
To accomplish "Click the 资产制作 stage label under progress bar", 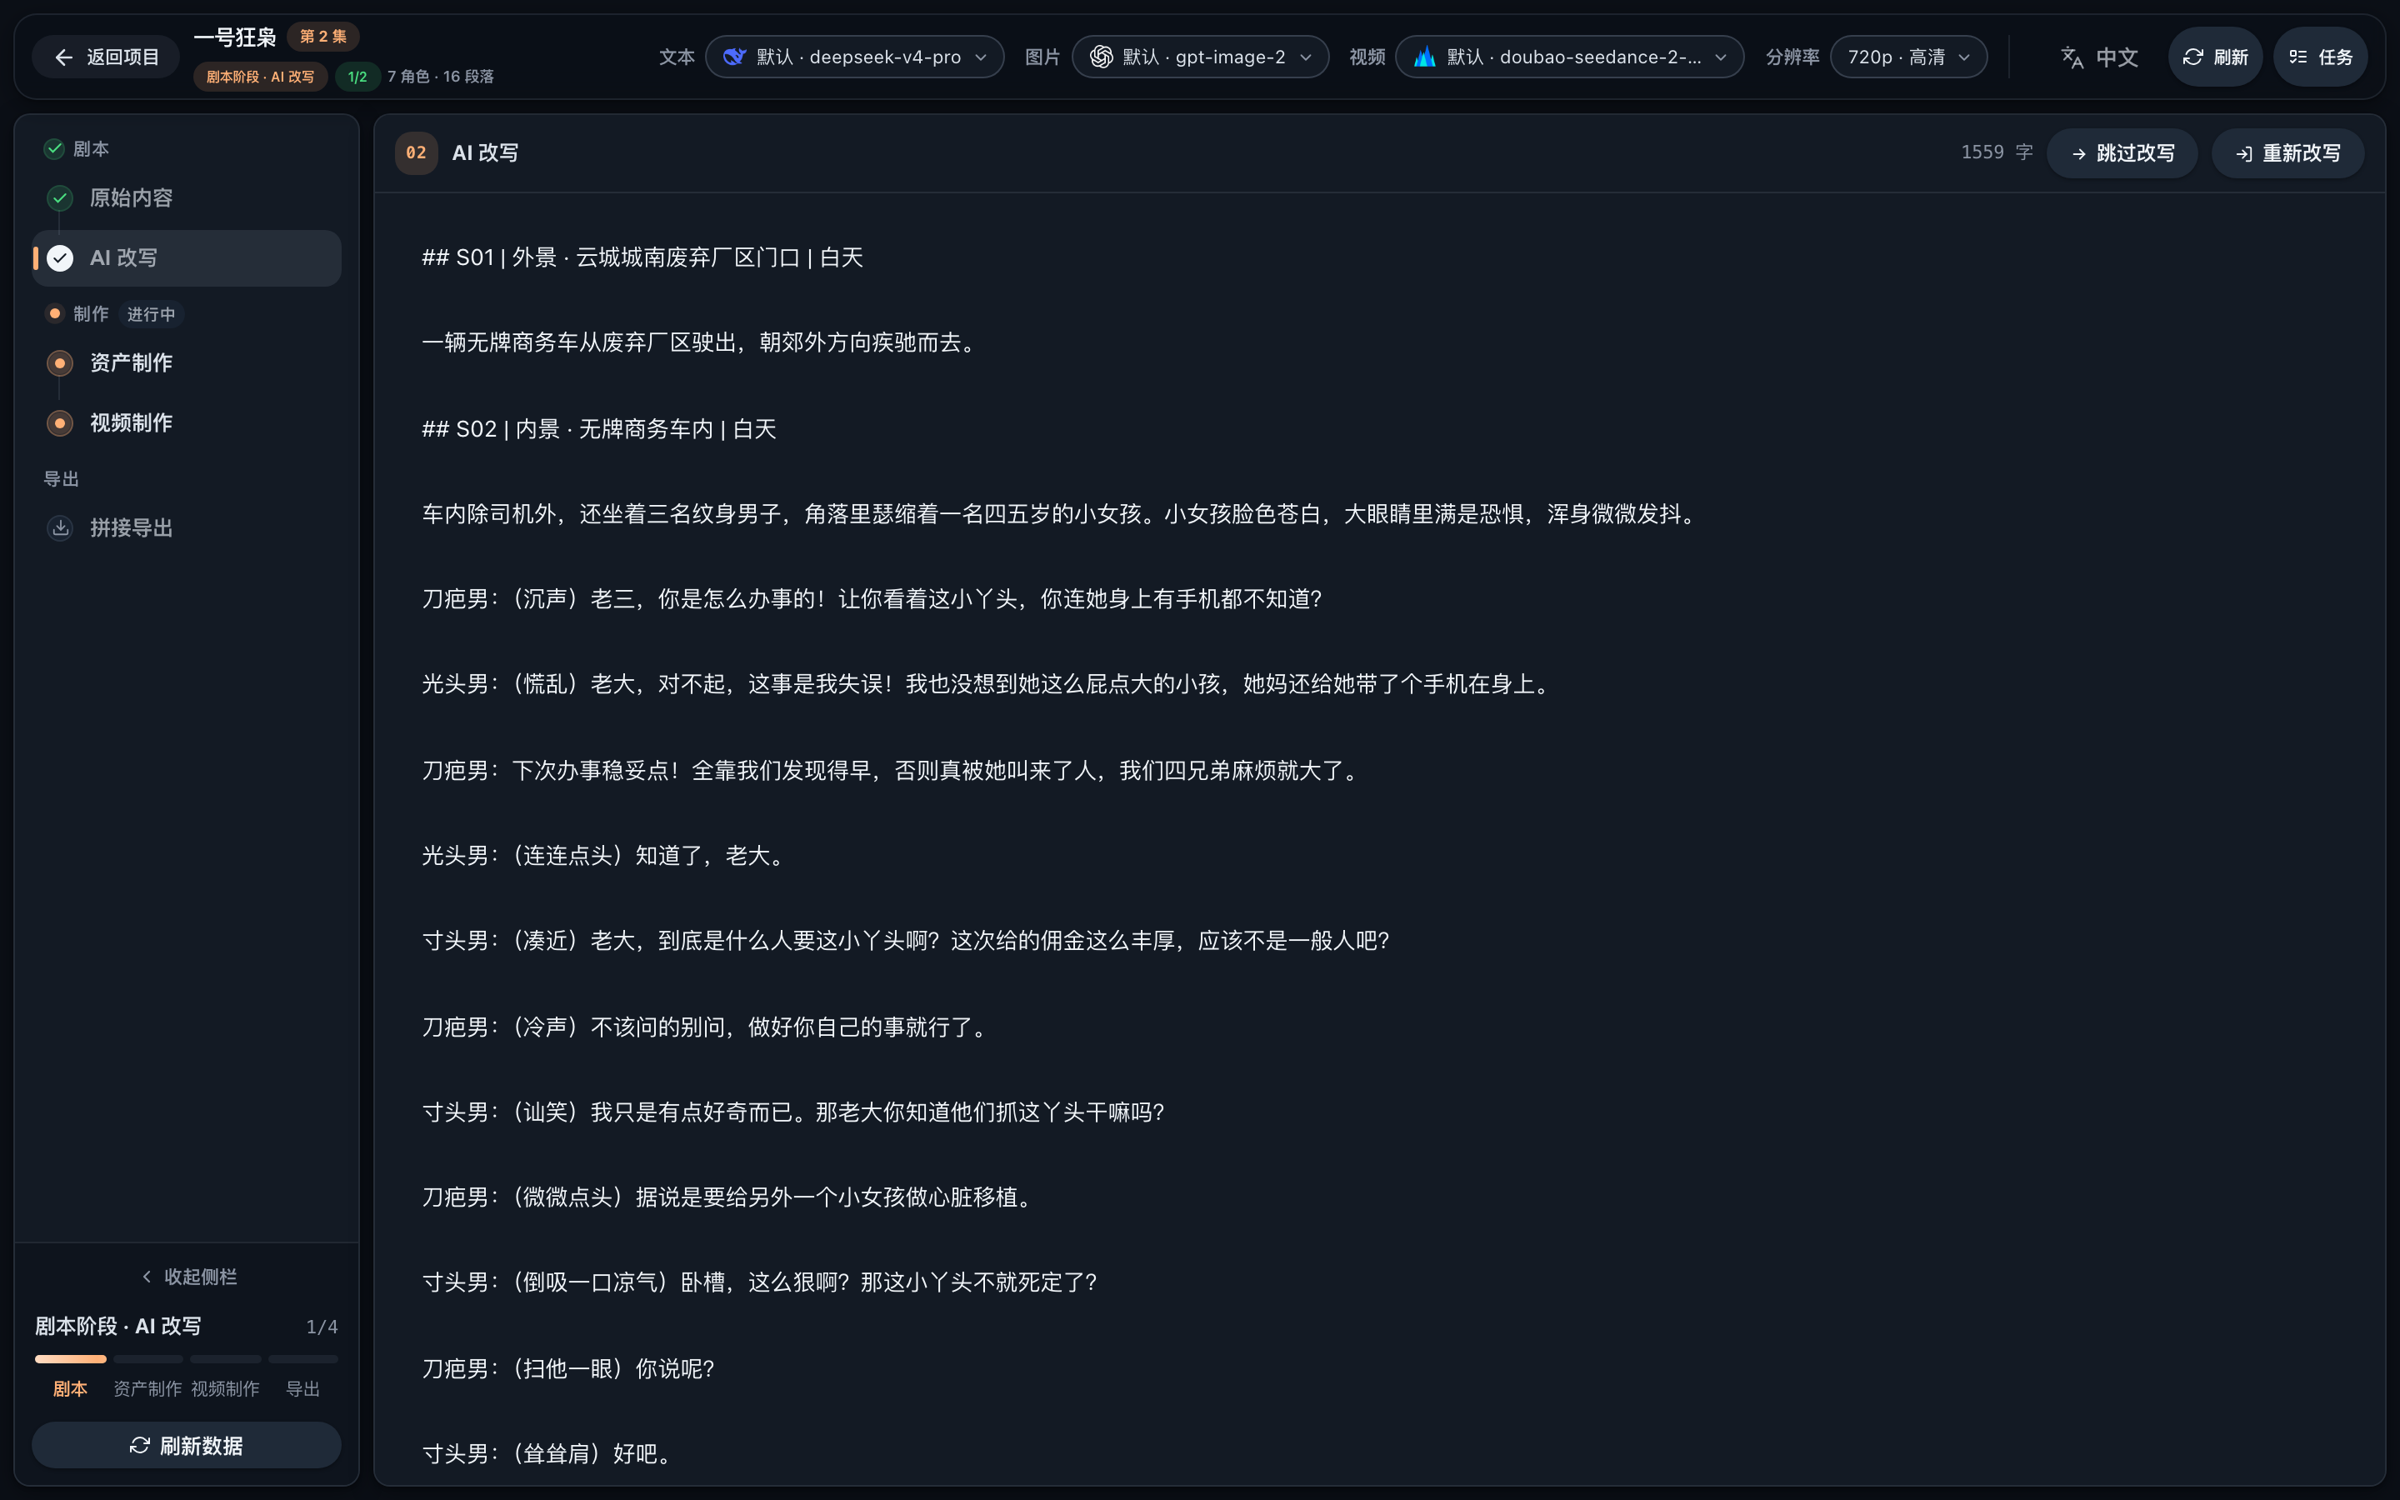I will click(x=147, y=1389).
